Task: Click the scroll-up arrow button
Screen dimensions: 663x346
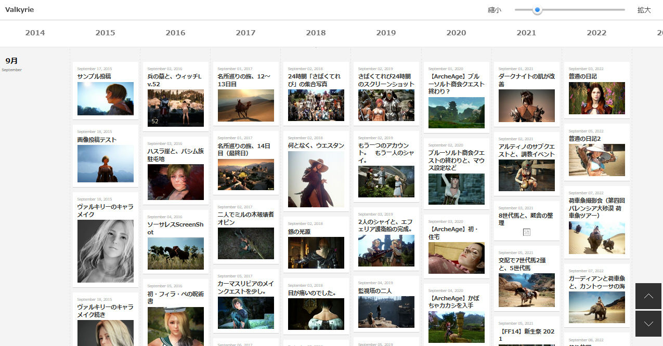Action: tap(648, 296)
